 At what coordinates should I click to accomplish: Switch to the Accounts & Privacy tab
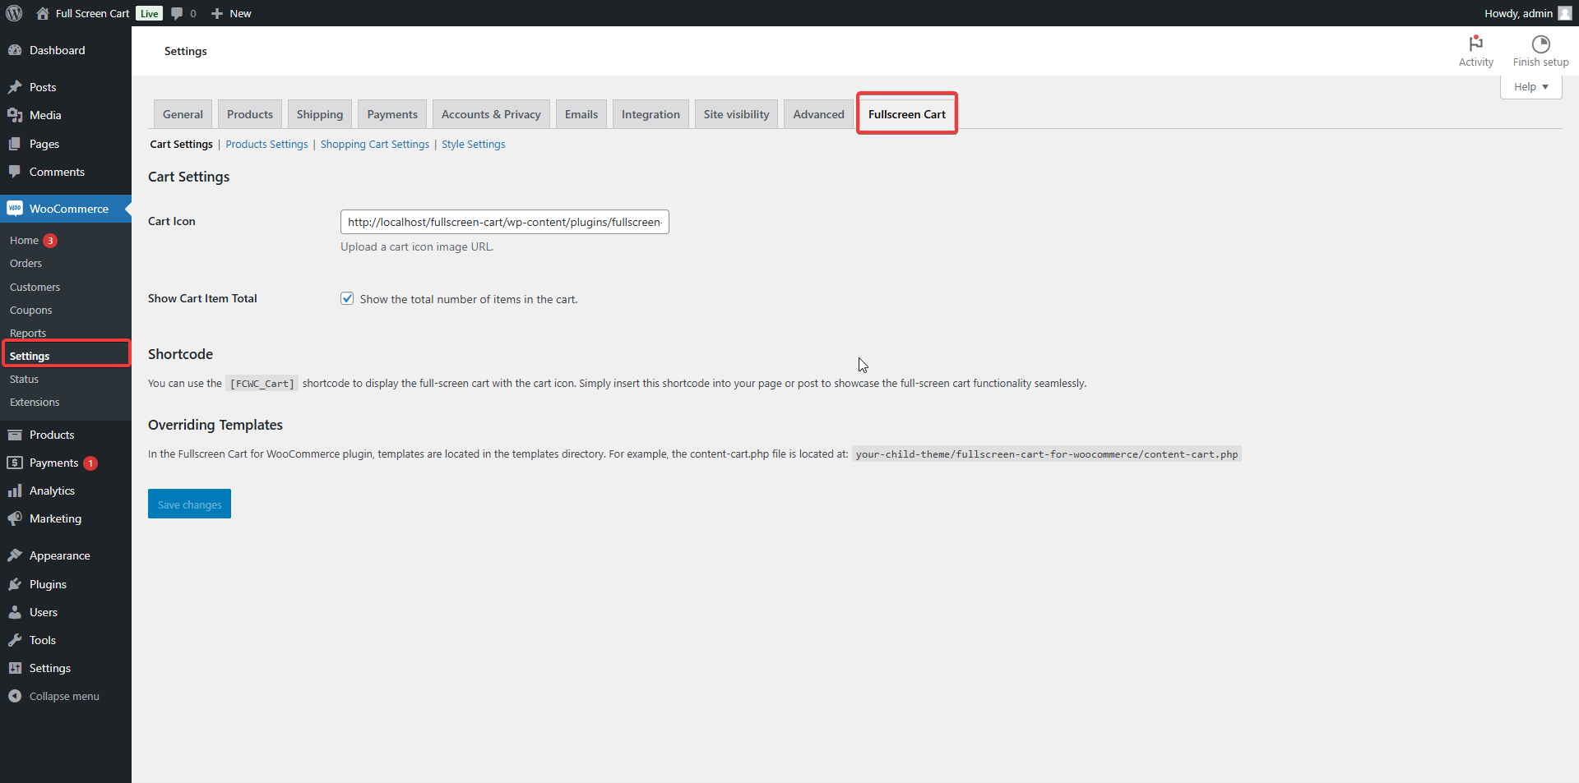(x=491, y=114)
